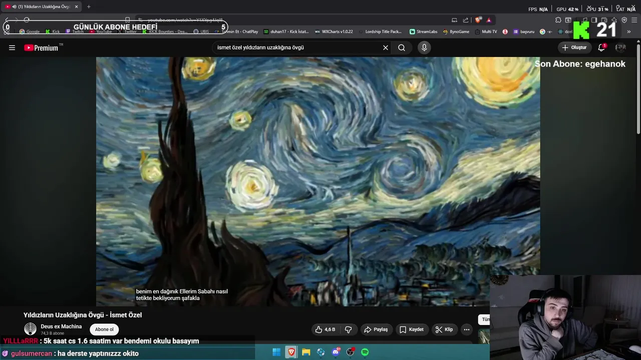Open the duhan17 - Kick İstat... bookmark
Image resolution: width=641 pixels, height=360 pixels.
[x=286, y=31]
